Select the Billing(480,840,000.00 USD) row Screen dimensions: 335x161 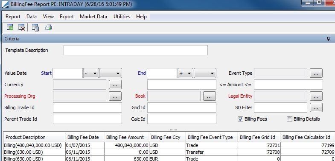pos(169,146)
